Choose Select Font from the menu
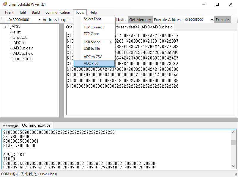Screen dimensions: 238x177 [x=92, y=19]
